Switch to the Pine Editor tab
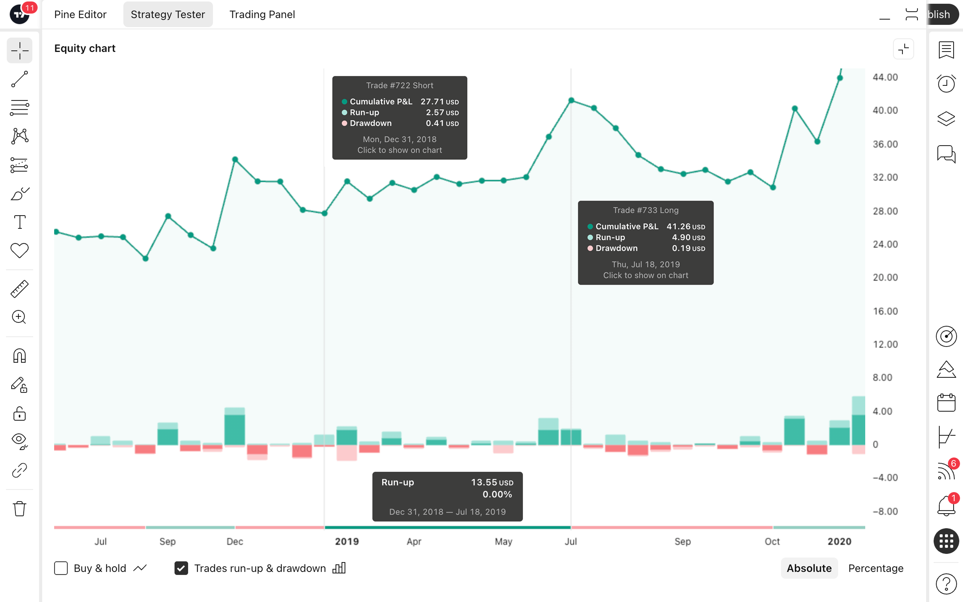This screenshot has width=963, height=602. click(81, 14)
